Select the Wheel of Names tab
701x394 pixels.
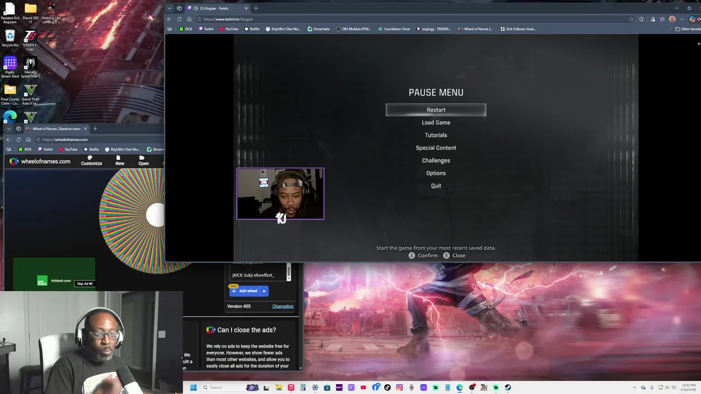(58, 129)
